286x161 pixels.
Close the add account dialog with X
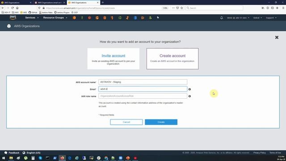pos(277,38)
